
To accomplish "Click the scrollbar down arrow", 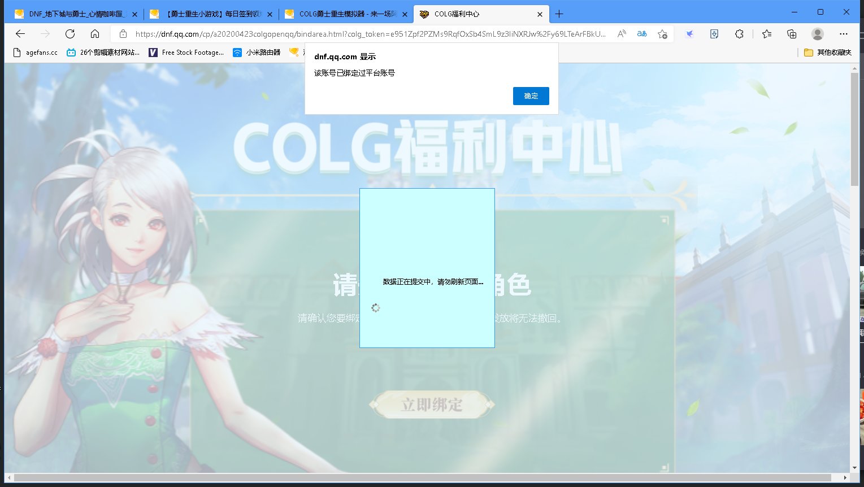I will click(x=854, y=468).
